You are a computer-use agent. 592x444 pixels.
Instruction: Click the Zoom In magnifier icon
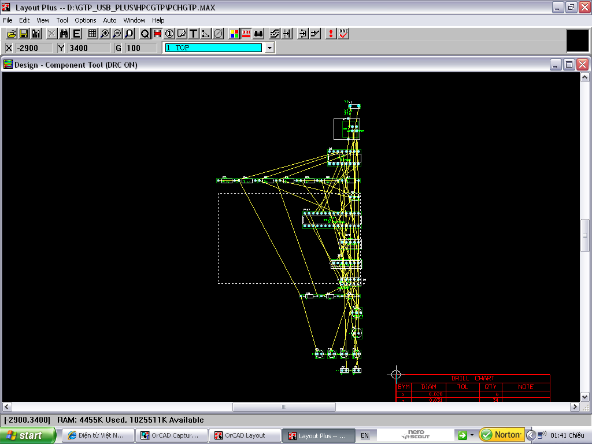104,34
